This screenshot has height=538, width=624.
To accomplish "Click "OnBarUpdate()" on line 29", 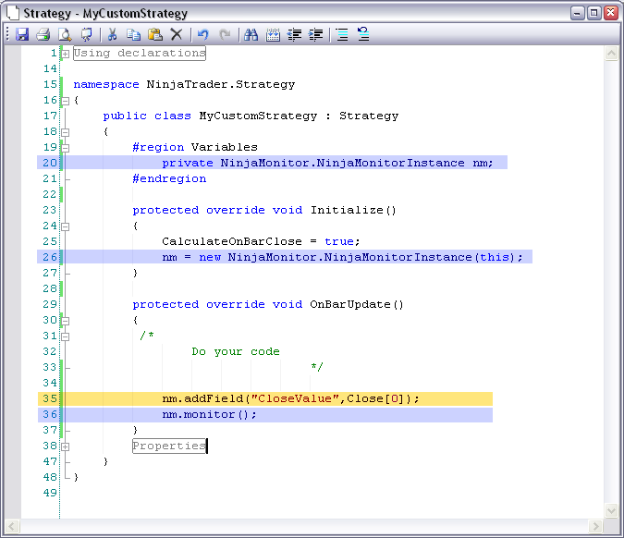I will click(x=357, y=305).
